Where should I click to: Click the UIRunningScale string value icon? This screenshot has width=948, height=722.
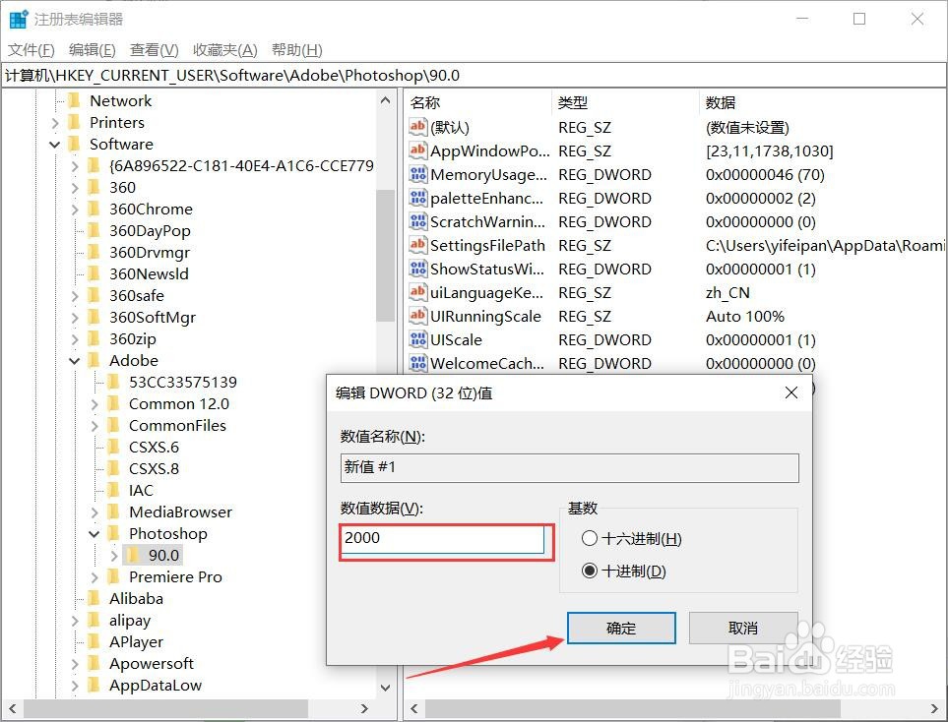coord(417,316)
